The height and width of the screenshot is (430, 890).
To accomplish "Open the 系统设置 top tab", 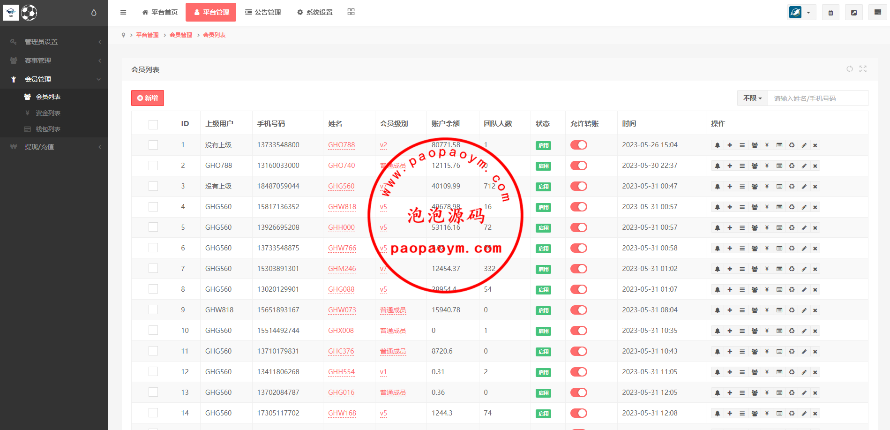I will [x=314, y=12].
